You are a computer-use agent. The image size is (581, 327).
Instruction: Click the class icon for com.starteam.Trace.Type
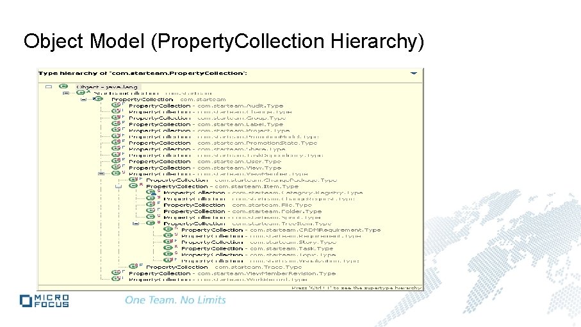tap(133, 267)
